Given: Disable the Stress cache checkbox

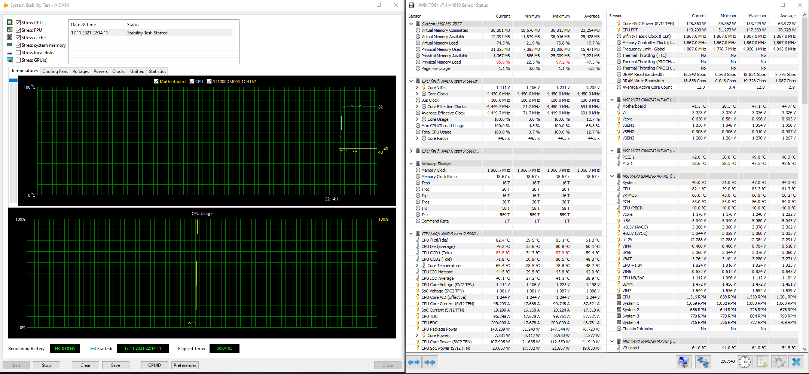Looking at the screenshot, I should click(18, 38).
